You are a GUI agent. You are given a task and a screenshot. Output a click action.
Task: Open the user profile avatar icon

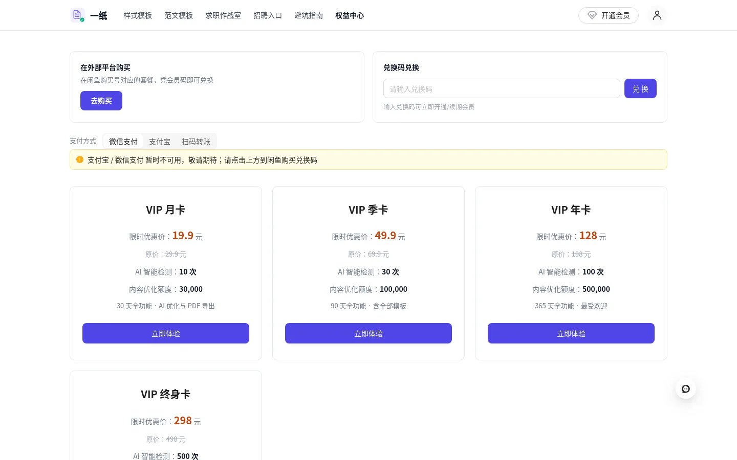[x=657, y=15]
